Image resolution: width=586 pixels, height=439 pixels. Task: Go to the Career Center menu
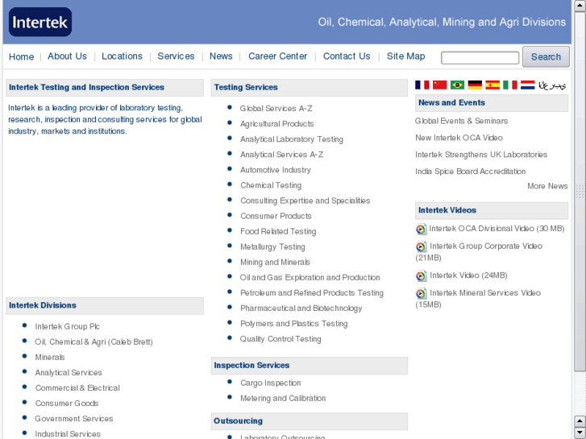coord(277,56)
